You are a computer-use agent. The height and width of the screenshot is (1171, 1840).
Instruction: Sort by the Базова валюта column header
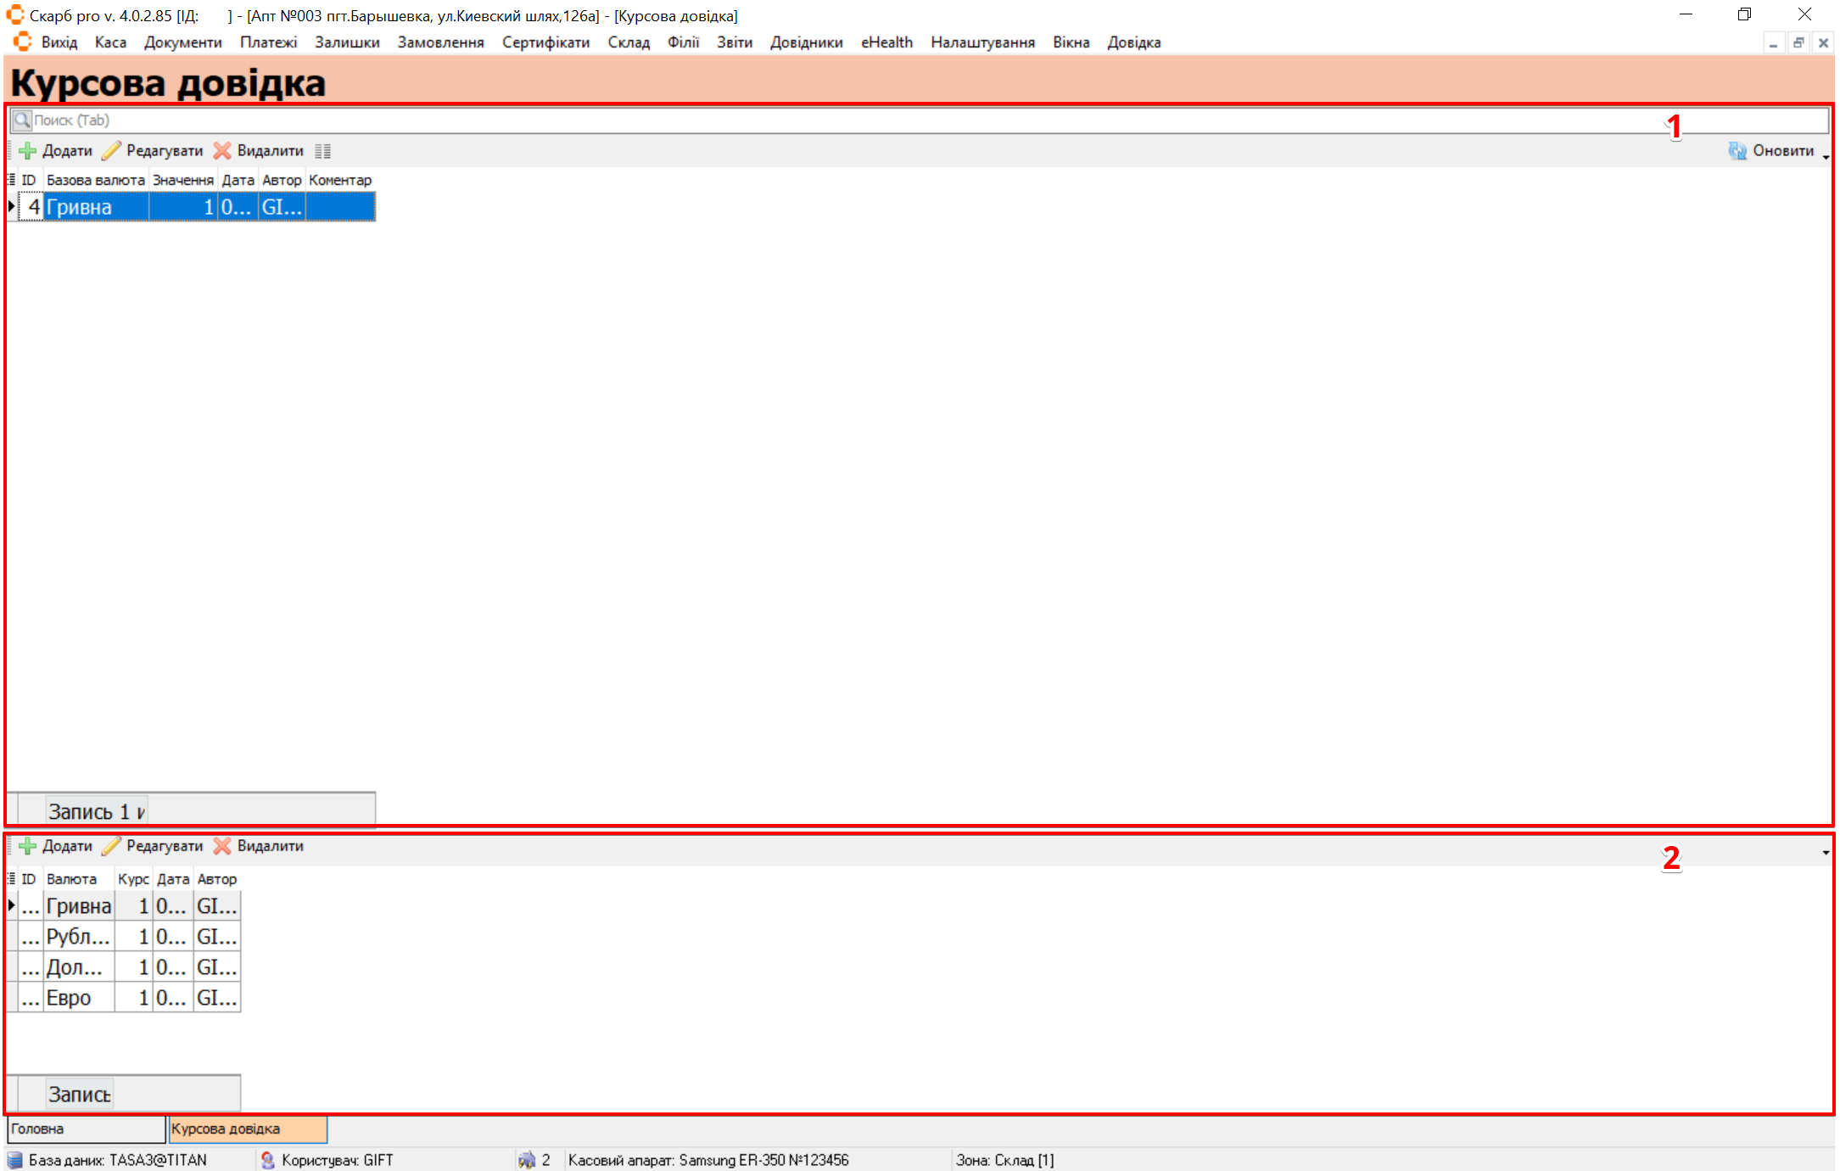[95, 180]
